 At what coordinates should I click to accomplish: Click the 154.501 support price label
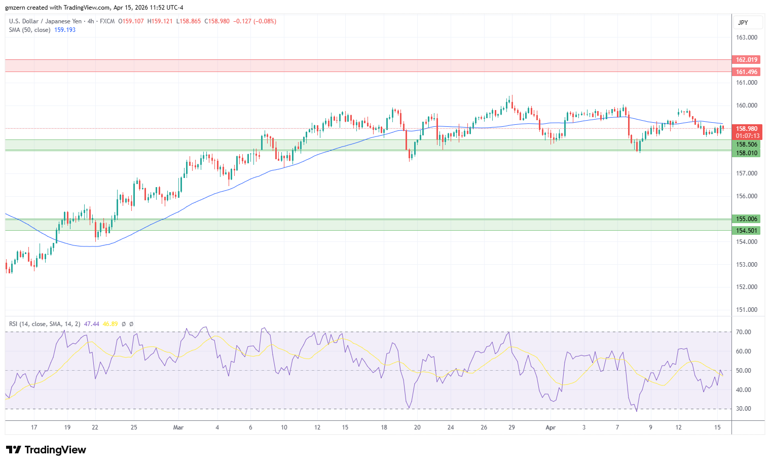(747, 231)
